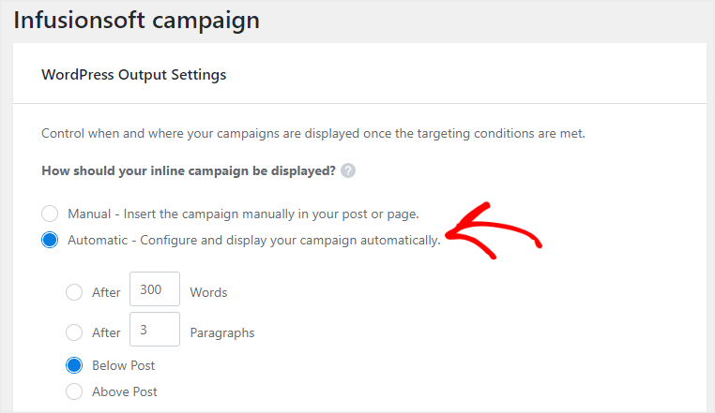Select the Manual display radio button

(x=50, y=214)
